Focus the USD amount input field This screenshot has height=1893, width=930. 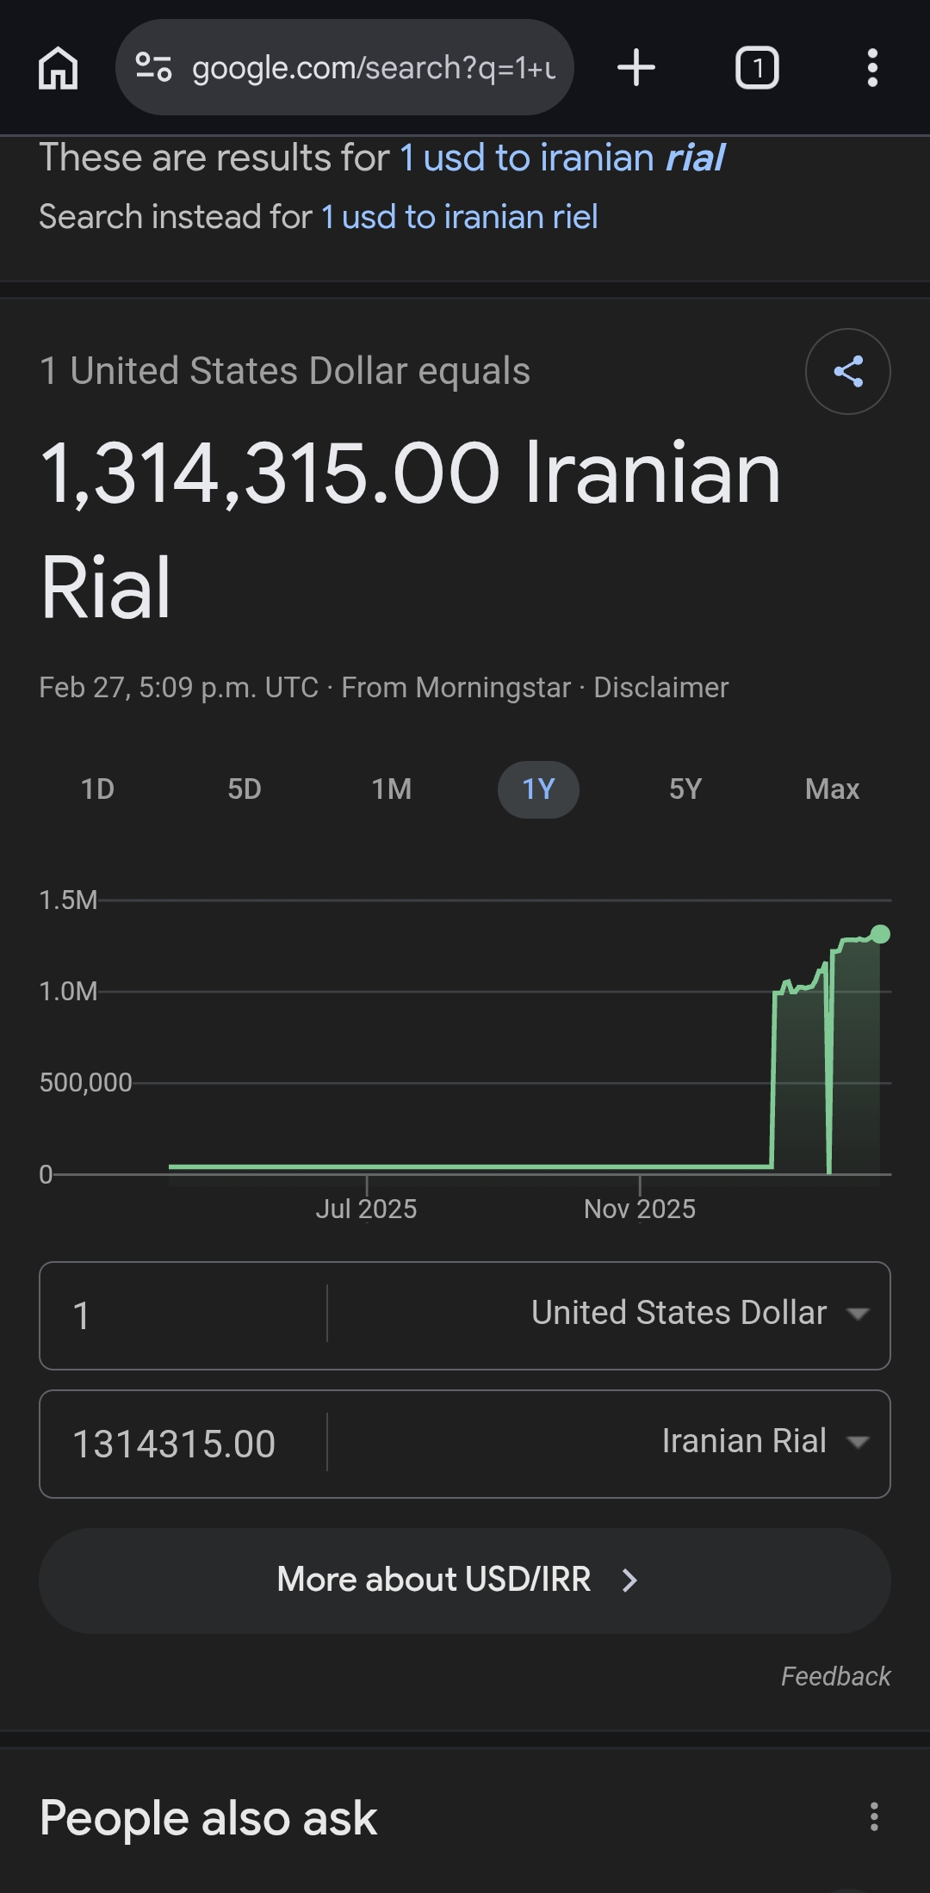(x=183, y=1315)
